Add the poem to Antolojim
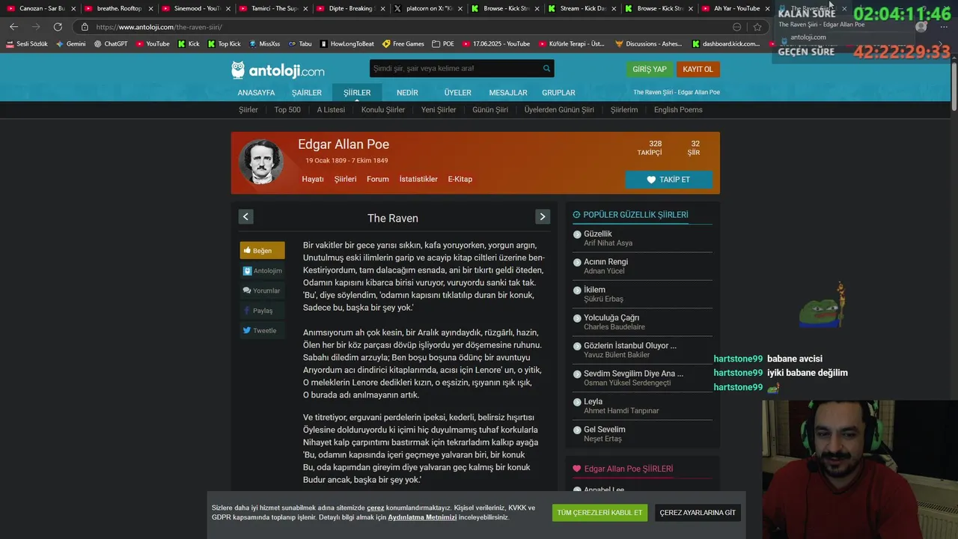Image resolution: width=958 pixels, height=539 pixels. (262, 271)
